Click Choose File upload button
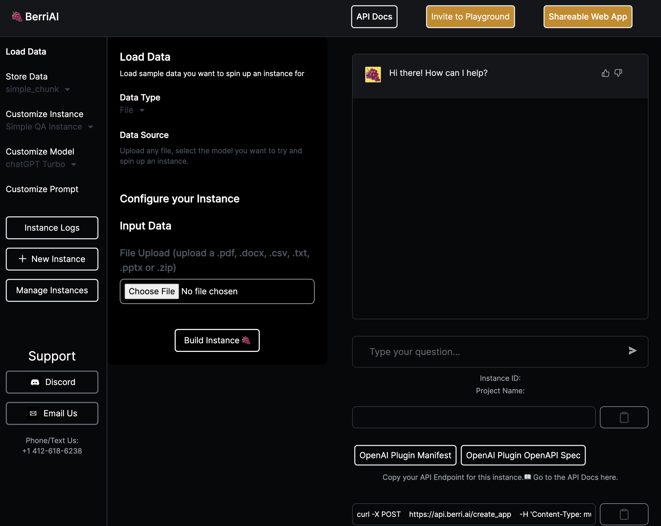This screenshot has width=661, height=526. [152, 291]
